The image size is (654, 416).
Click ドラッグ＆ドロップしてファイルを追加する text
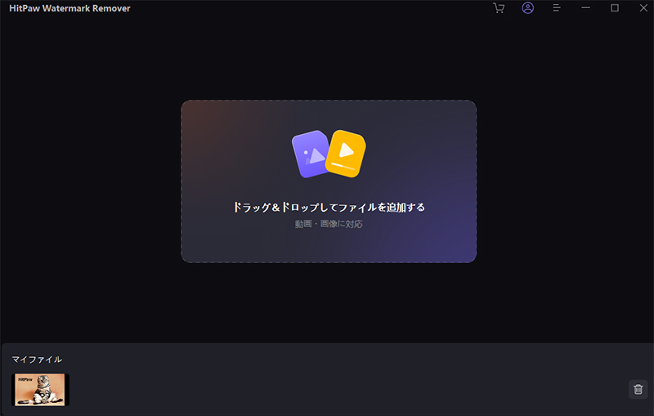click(x=329, y=207)
